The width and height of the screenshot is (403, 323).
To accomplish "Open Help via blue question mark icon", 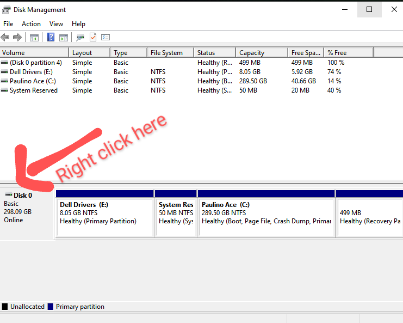I will pyautogui.click(x=51, y=38).
